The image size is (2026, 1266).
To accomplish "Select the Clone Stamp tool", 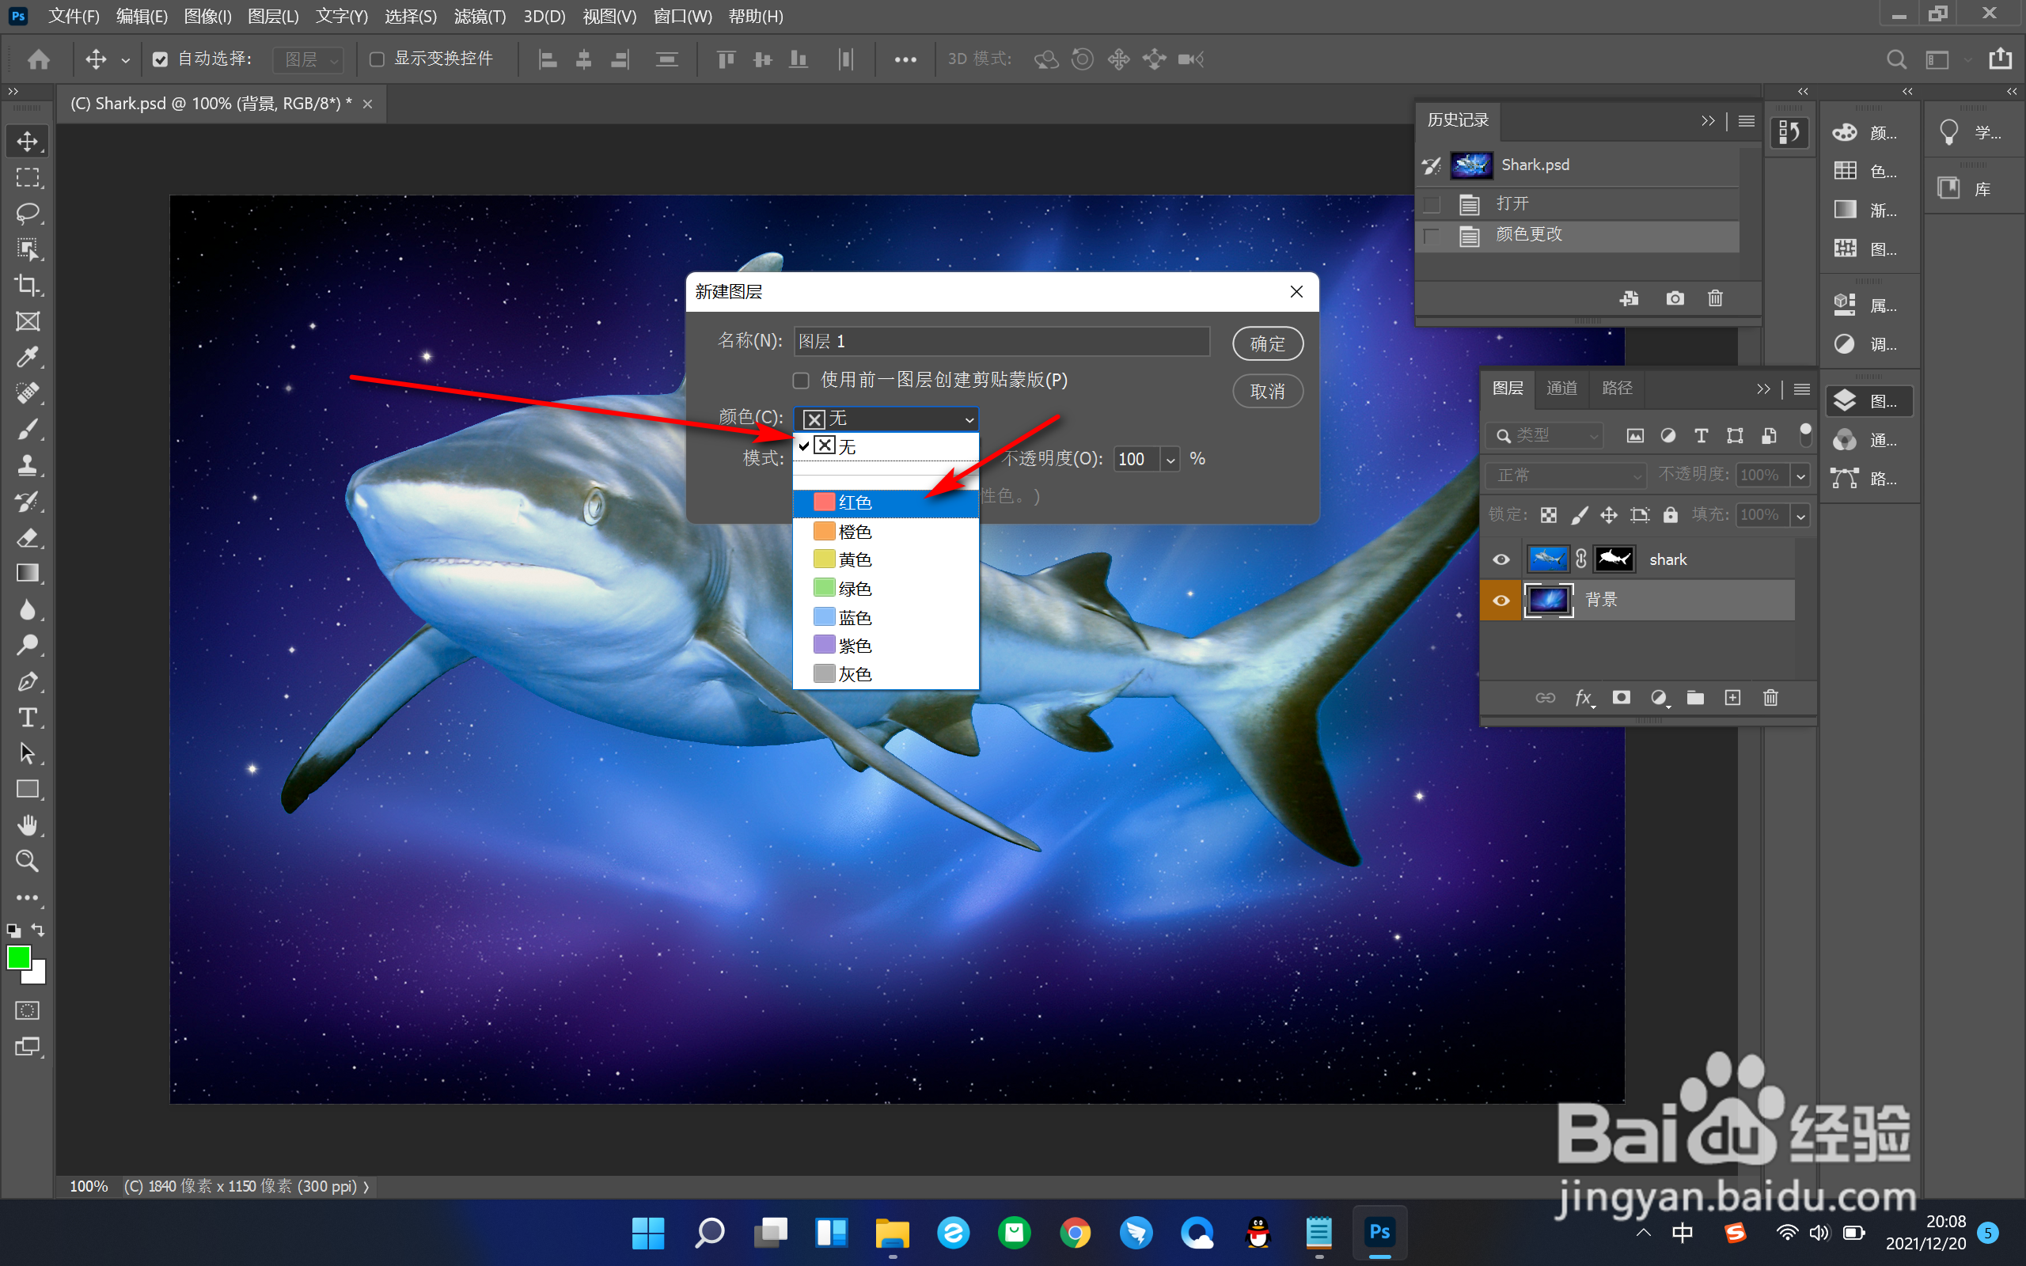I will 28,465.
